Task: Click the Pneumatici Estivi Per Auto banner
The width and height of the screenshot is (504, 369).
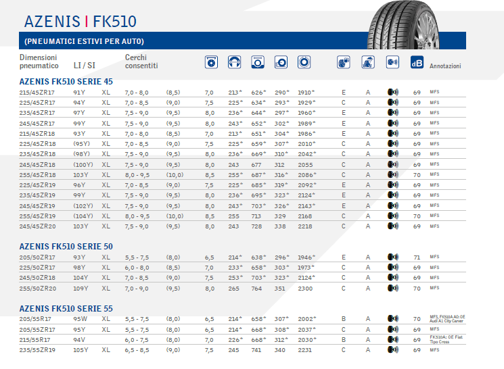Action: coord(85,41)
